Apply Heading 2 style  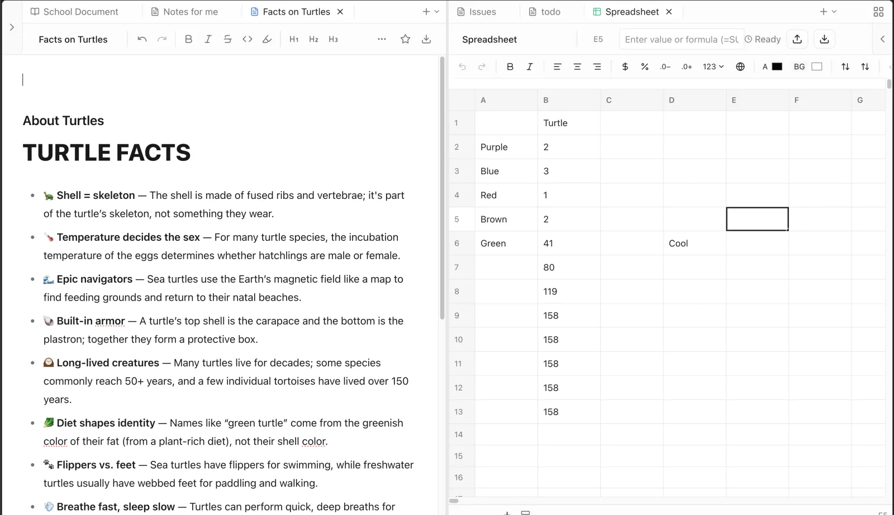(313, 39)
